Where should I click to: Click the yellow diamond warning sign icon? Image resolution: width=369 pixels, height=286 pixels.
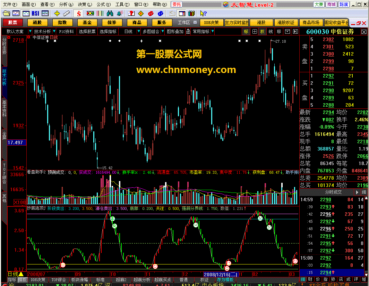(x=141, y=14)
